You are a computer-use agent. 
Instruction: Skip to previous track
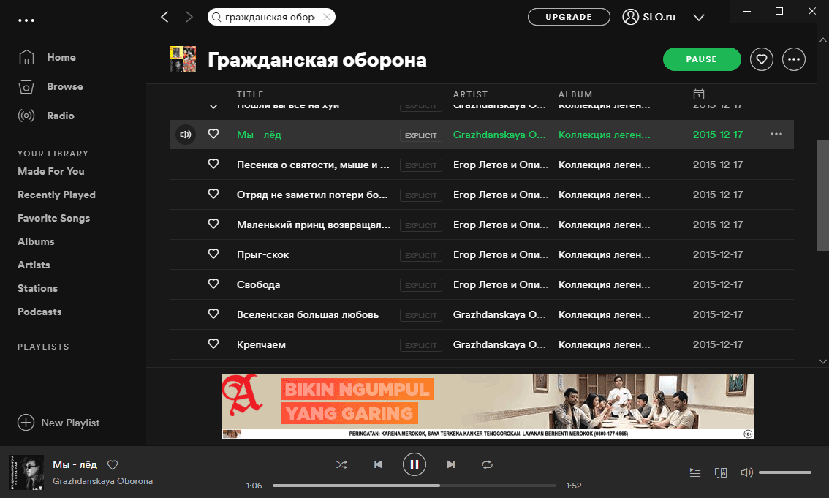378,464
